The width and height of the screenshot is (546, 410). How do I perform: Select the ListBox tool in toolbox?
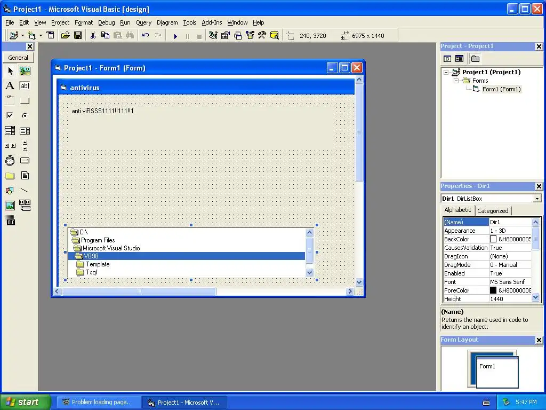[x=25, y=131]
